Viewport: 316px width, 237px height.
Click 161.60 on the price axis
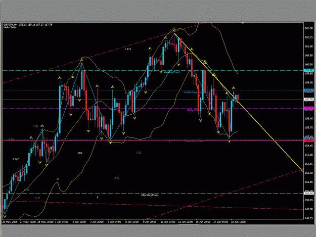point(309,46)
